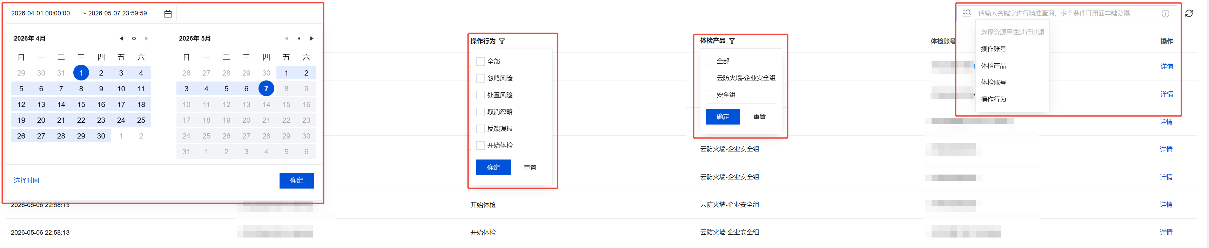
Task: Go to next month in May calendar
Action: coord(312,38)
